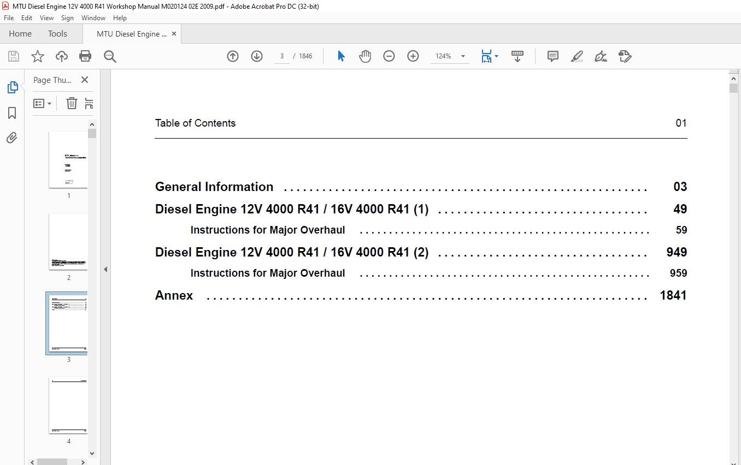This screenshot has height=465, width=741.
Task: Click the General Information contents entry
Action: click(x=421, y=187)
